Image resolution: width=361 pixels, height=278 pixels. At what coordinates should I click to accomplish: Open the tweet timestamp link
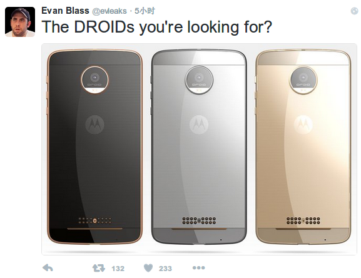click(145, 11)
